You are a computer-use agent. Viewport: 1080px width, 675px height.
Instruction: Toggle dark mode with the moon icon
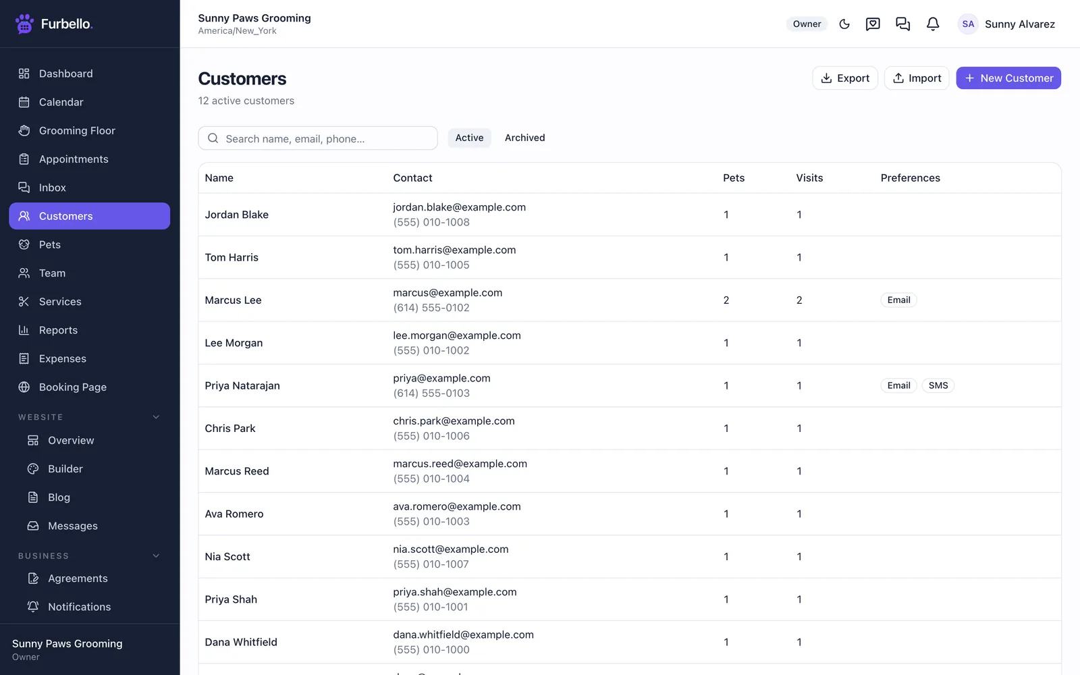(844, 24)
